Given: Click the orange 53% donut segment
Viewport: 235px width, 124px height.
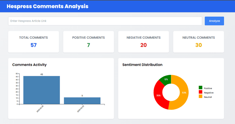Looking at the screenshot, I should (184, 93).
